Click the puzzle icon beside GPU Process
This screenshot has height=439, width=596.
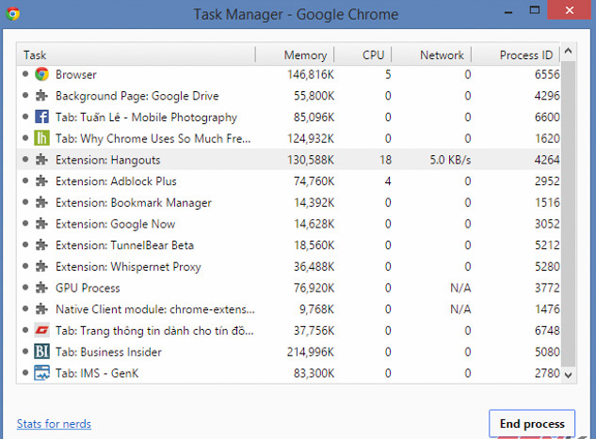(41, 288)
